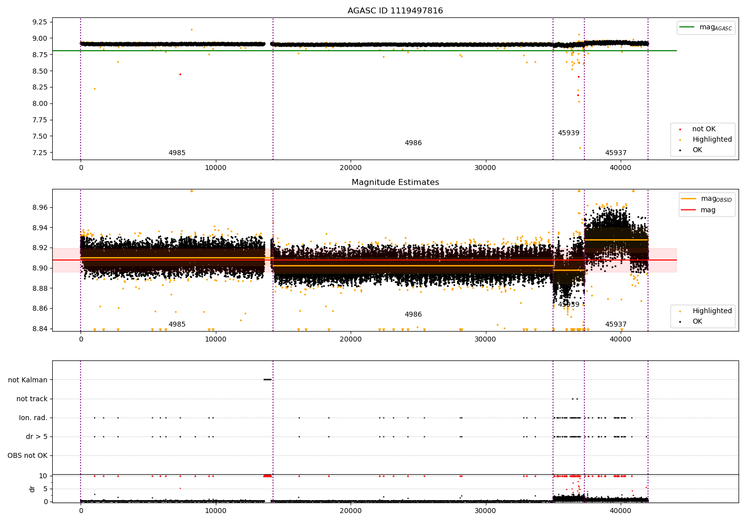746x522 pixels.
Task: Click the 'OBS not OK' axis label
Action: (x=27, y=456)
